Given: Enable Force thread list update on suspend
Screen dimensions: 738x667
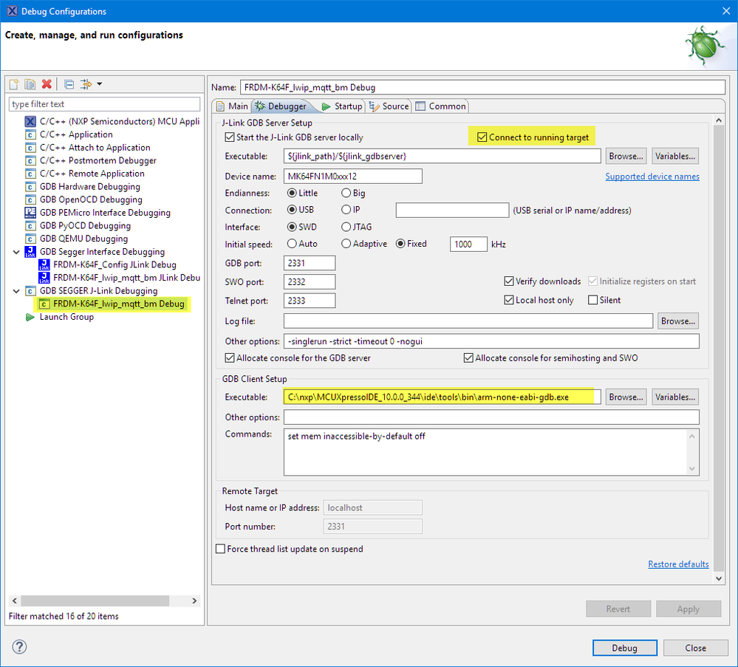Looking at the screenshot, I should (220, 550).
